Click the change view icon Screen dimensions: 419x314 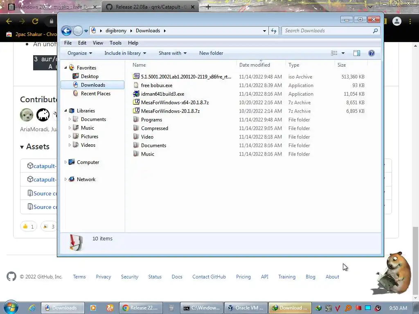[334, 53]
